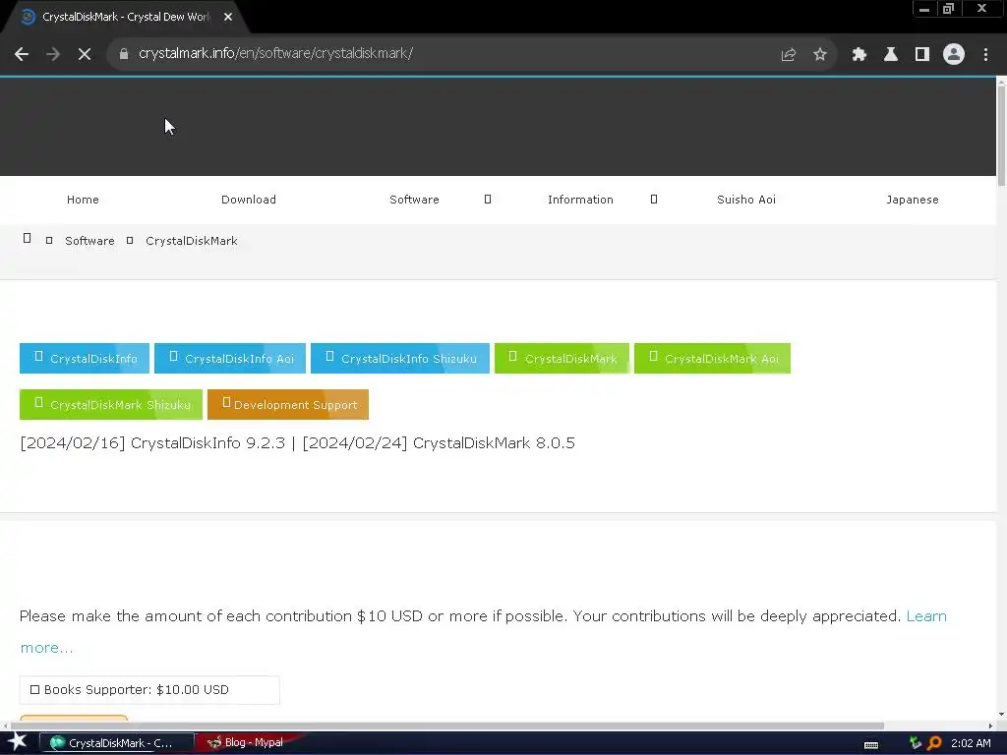Share this page from address bar
Viewport: 1007px width, 755px height.
[789, 55]
